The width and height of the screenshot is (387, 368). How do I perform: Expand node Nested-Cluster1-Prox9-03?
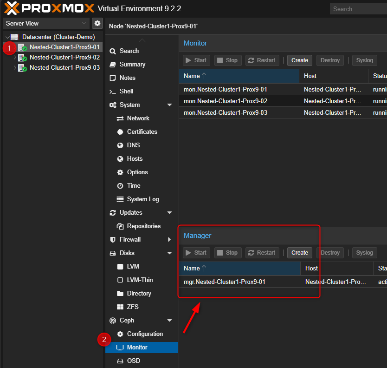(15, 67)
